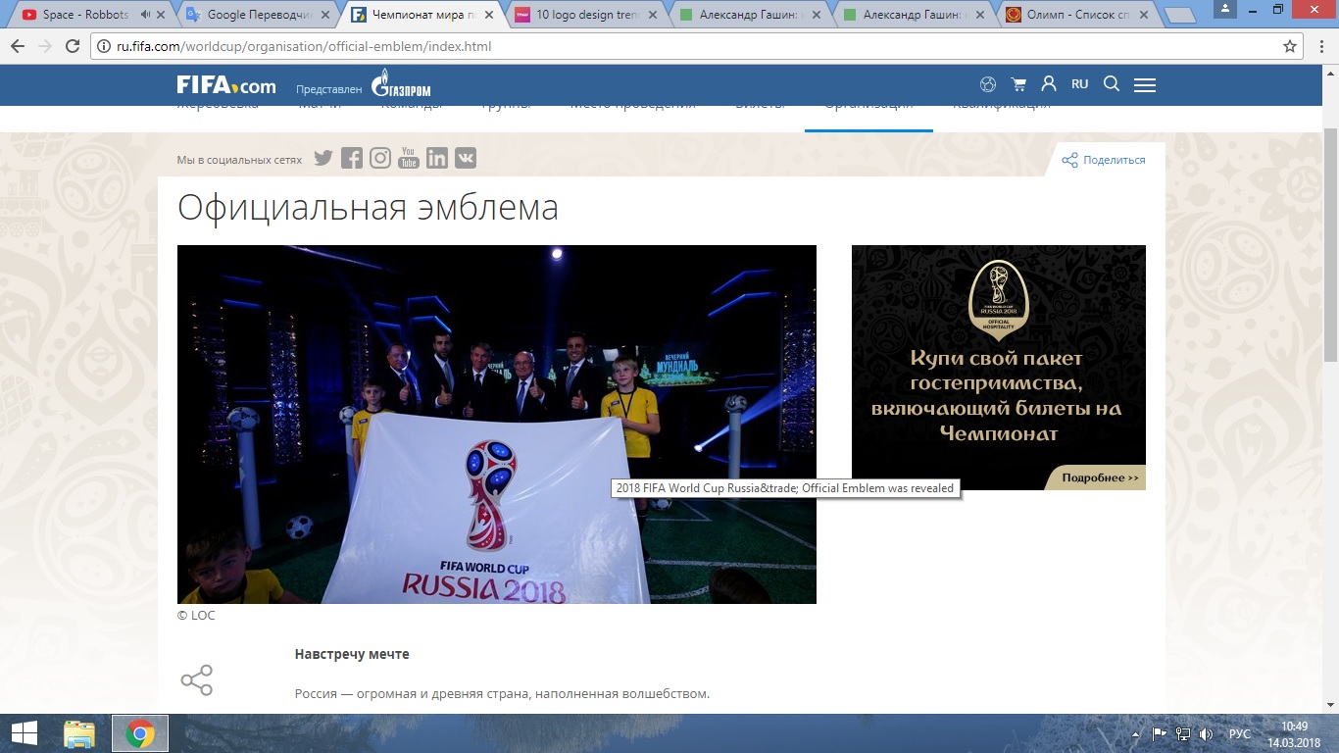Open the user account icon

click(x=1049, y=84)
